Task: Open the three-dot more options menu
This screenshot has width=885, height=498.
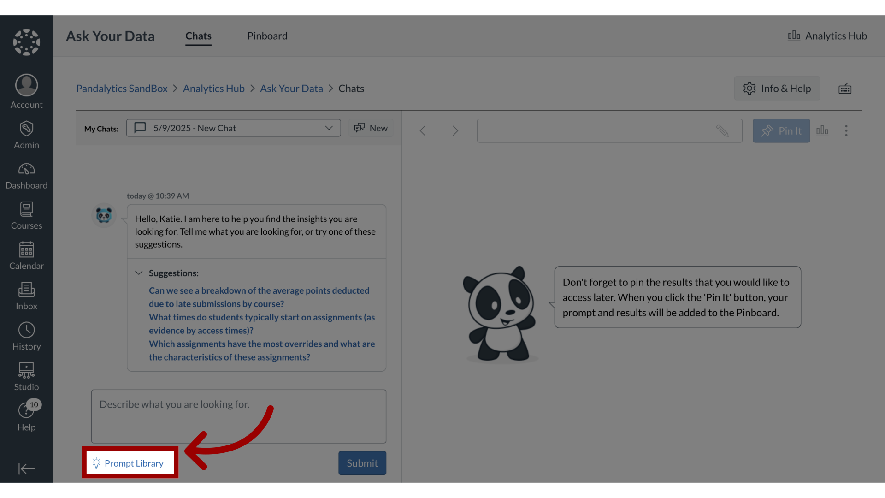Action: coord(846,131)
